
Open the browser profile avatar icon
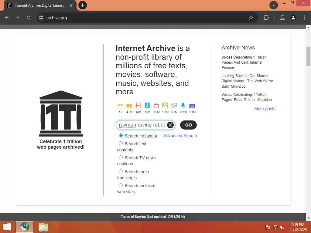[293, 18]
